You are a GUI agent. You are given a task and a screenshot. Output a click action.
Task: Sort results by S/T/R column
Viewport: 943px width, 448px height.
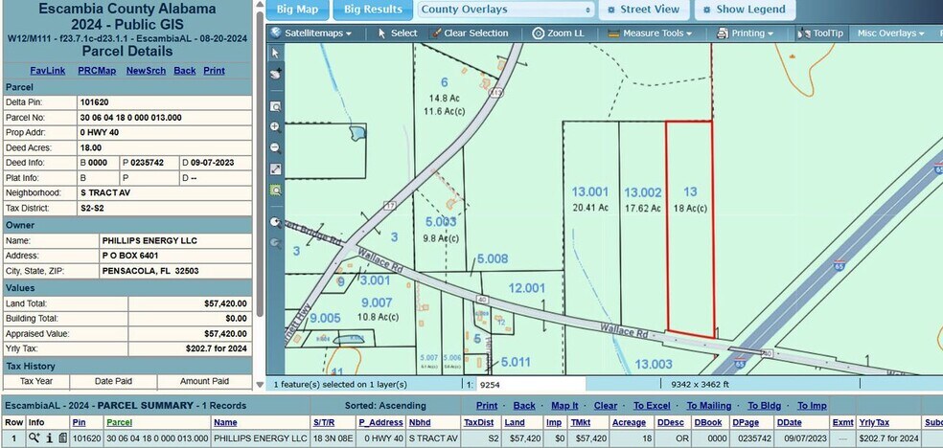click(324, 423)
